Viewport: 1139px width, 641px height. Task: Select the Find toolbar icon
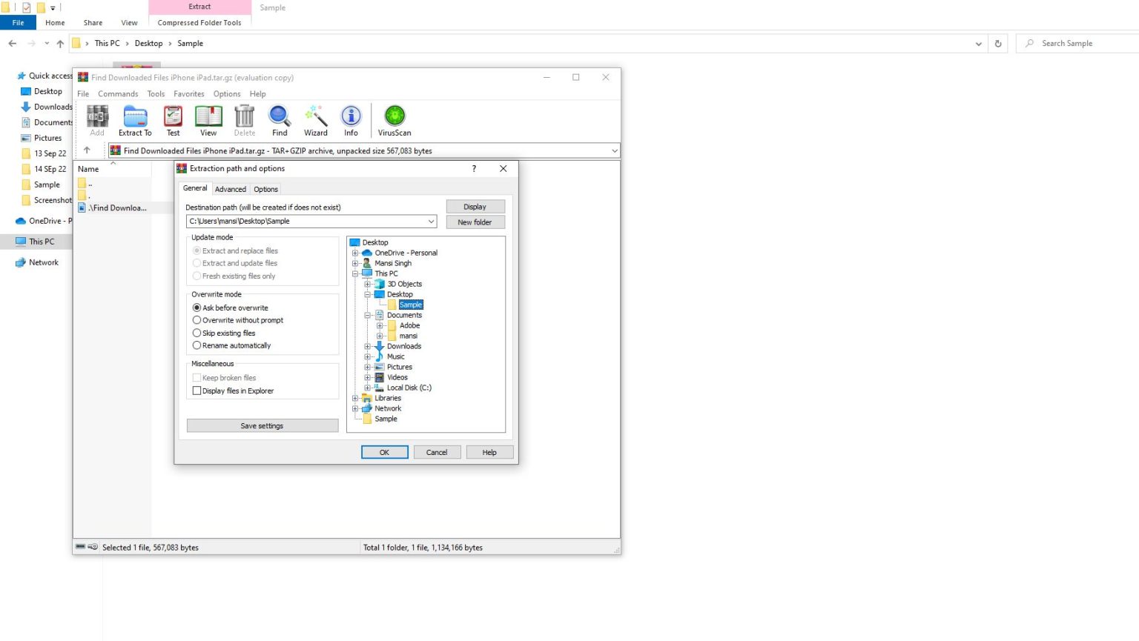280,120
